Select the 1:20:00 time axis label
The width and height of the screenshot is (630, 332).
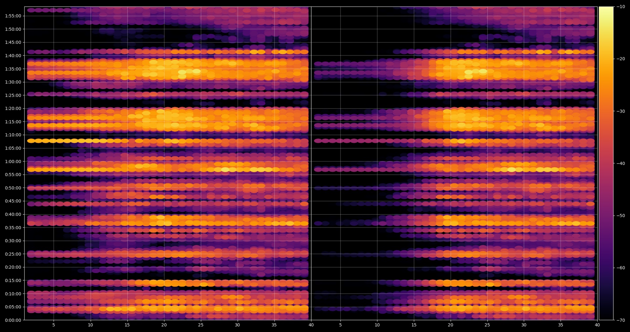13,108
